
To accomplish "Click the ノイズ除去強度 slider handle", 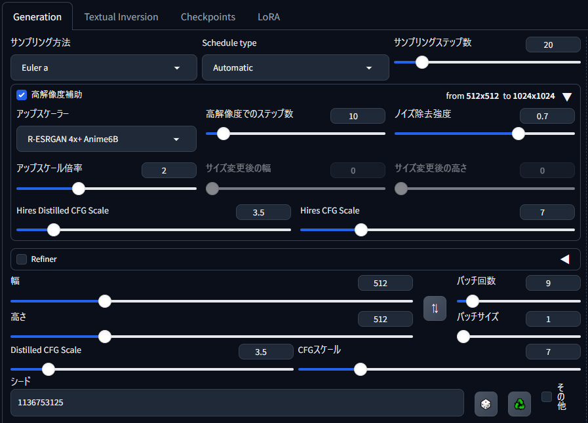I will point(519,134).
